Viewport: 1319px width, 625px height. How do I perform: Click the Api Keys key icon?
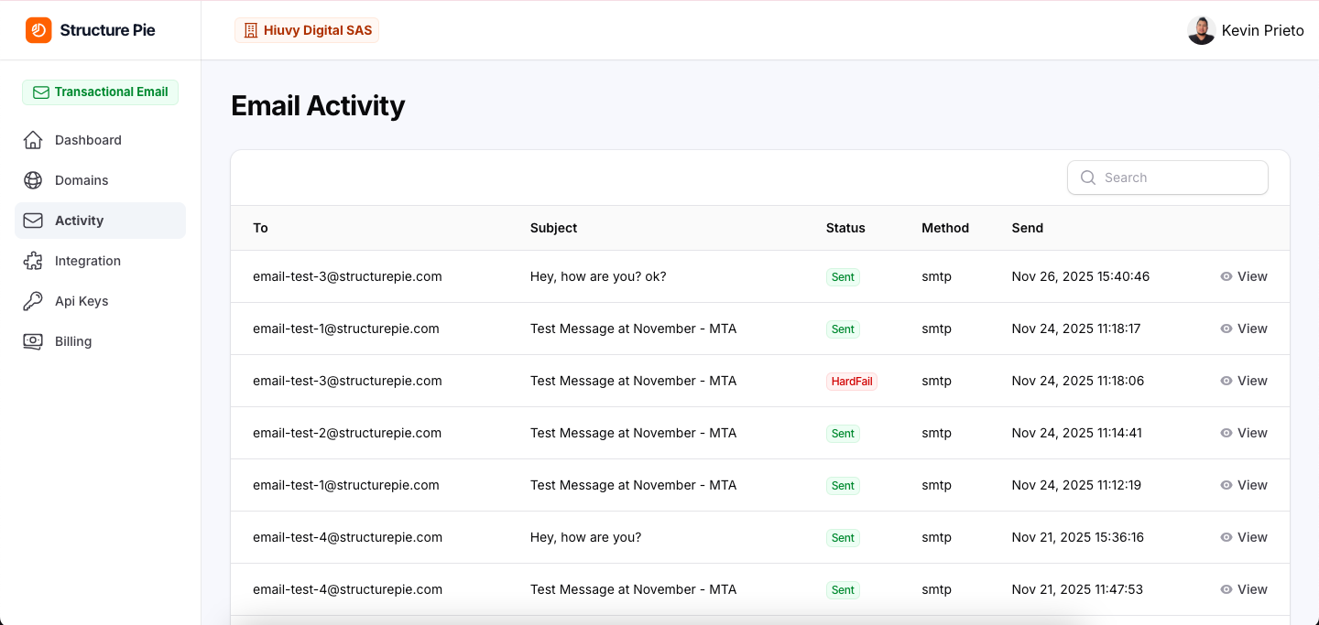[x=33, y=301]
